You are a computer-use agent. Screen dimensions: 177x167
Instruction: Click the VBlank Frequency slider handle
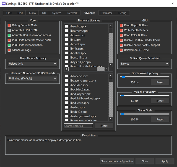pos(123,95)
